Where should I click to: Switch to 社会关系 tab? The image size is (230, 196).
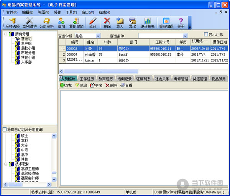(x=162, y=79)
